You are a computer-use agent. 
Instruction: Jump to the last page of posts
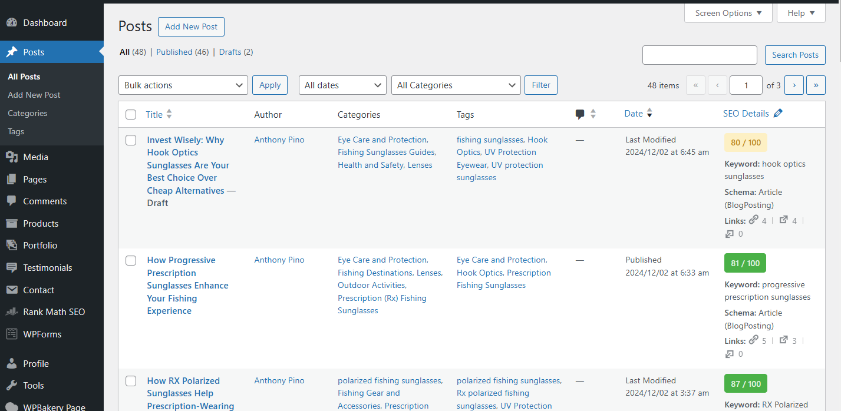(816, 85)
